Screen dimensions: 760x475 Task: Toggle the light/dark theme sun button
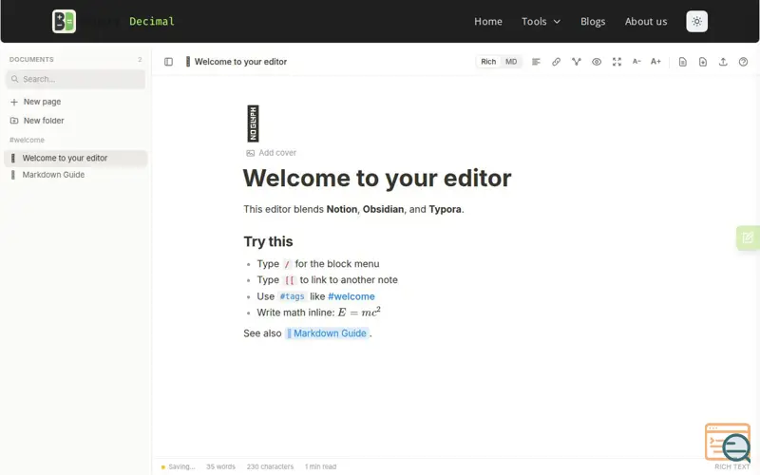[696, 21]
